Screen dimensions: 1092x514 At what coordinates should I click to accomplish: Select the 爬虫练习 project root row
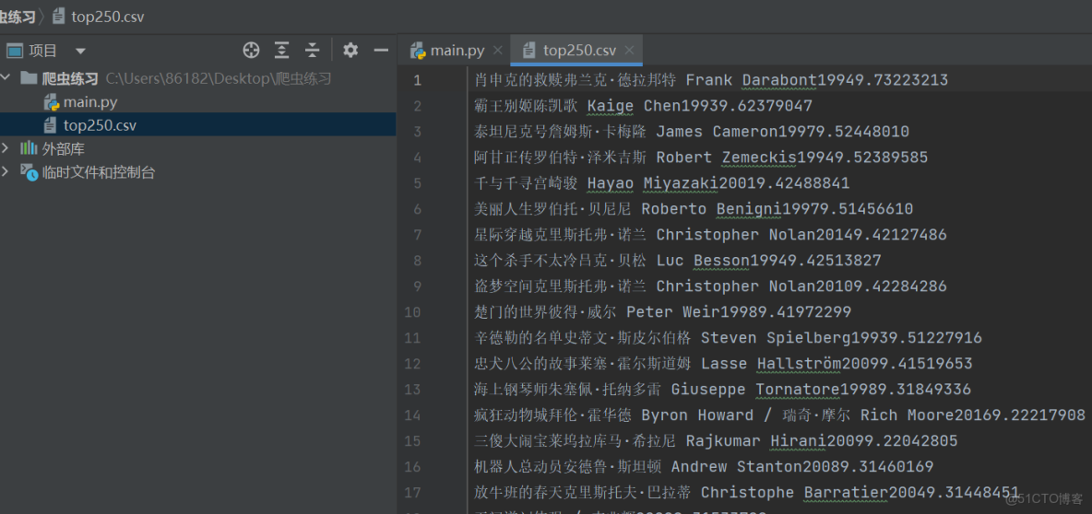pos(197,78)
